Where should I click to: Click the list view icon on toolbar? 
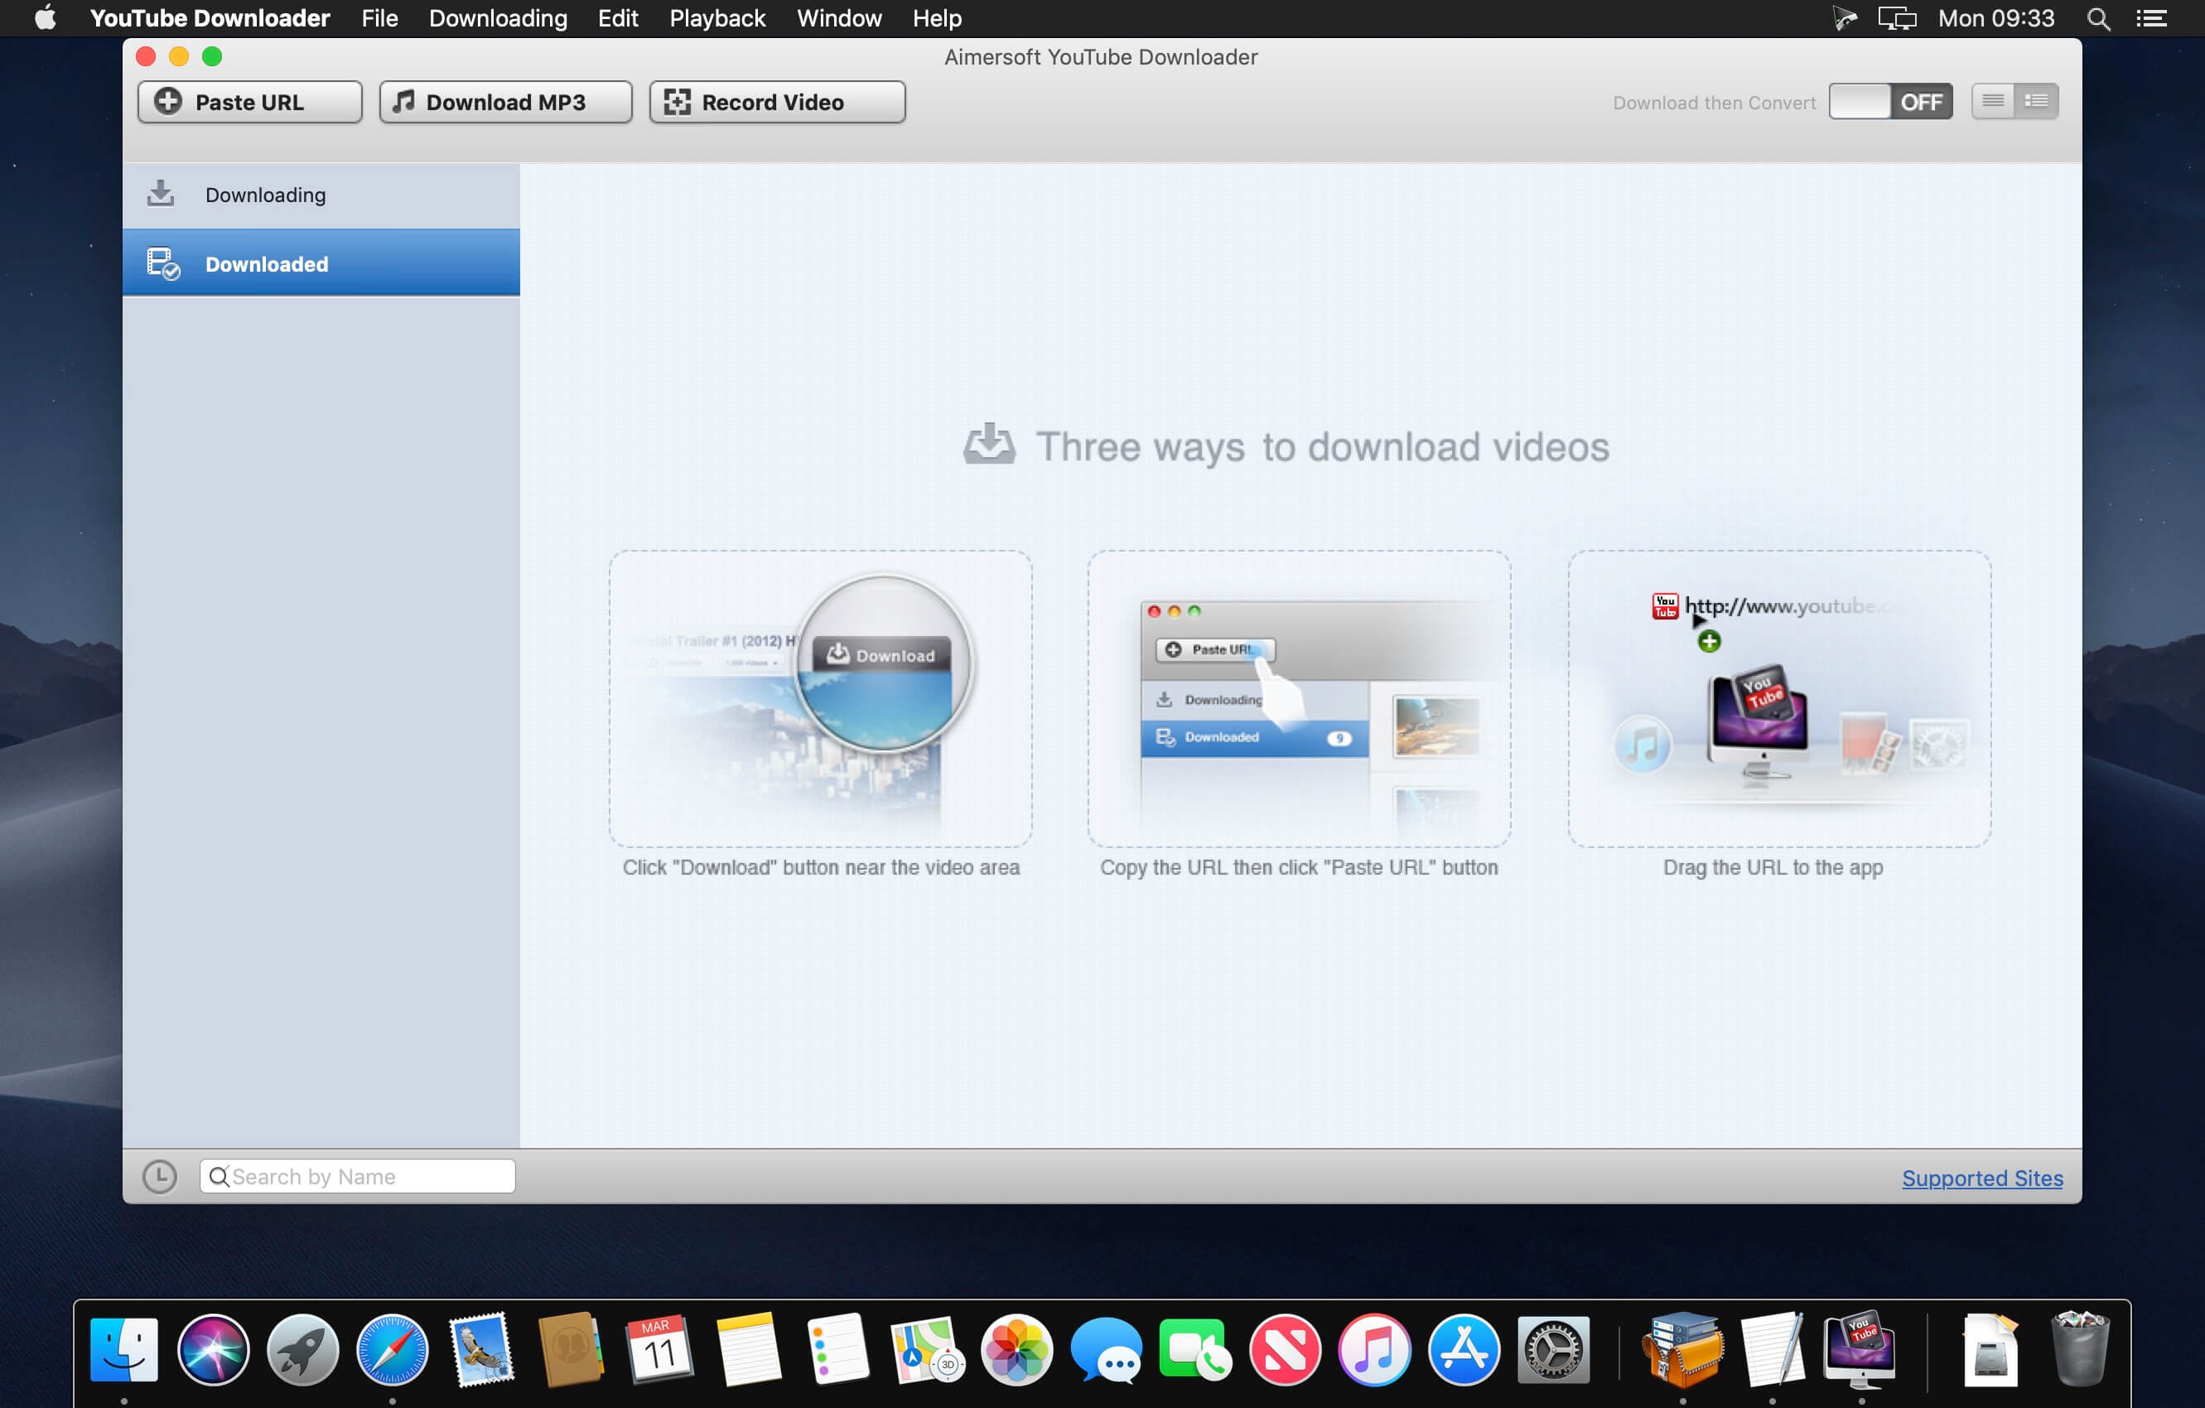click(2038, 101)
